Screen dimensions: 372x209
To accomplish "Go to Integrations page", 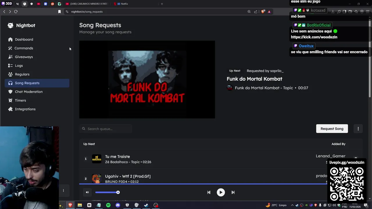I will click(x=37, y=109).
